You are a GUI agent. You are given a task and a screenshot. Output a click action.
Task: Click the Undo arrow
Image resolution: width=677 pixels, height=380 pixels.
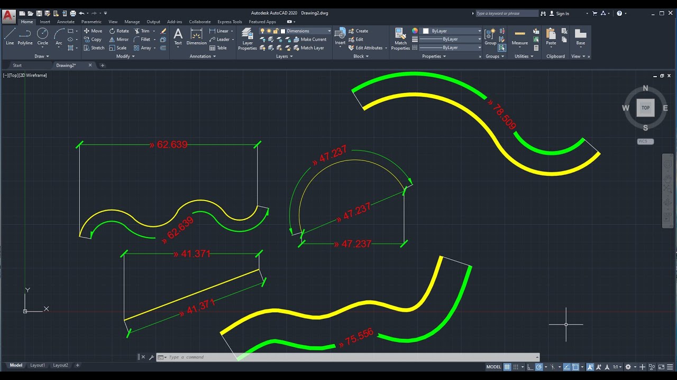click(81, 13)
